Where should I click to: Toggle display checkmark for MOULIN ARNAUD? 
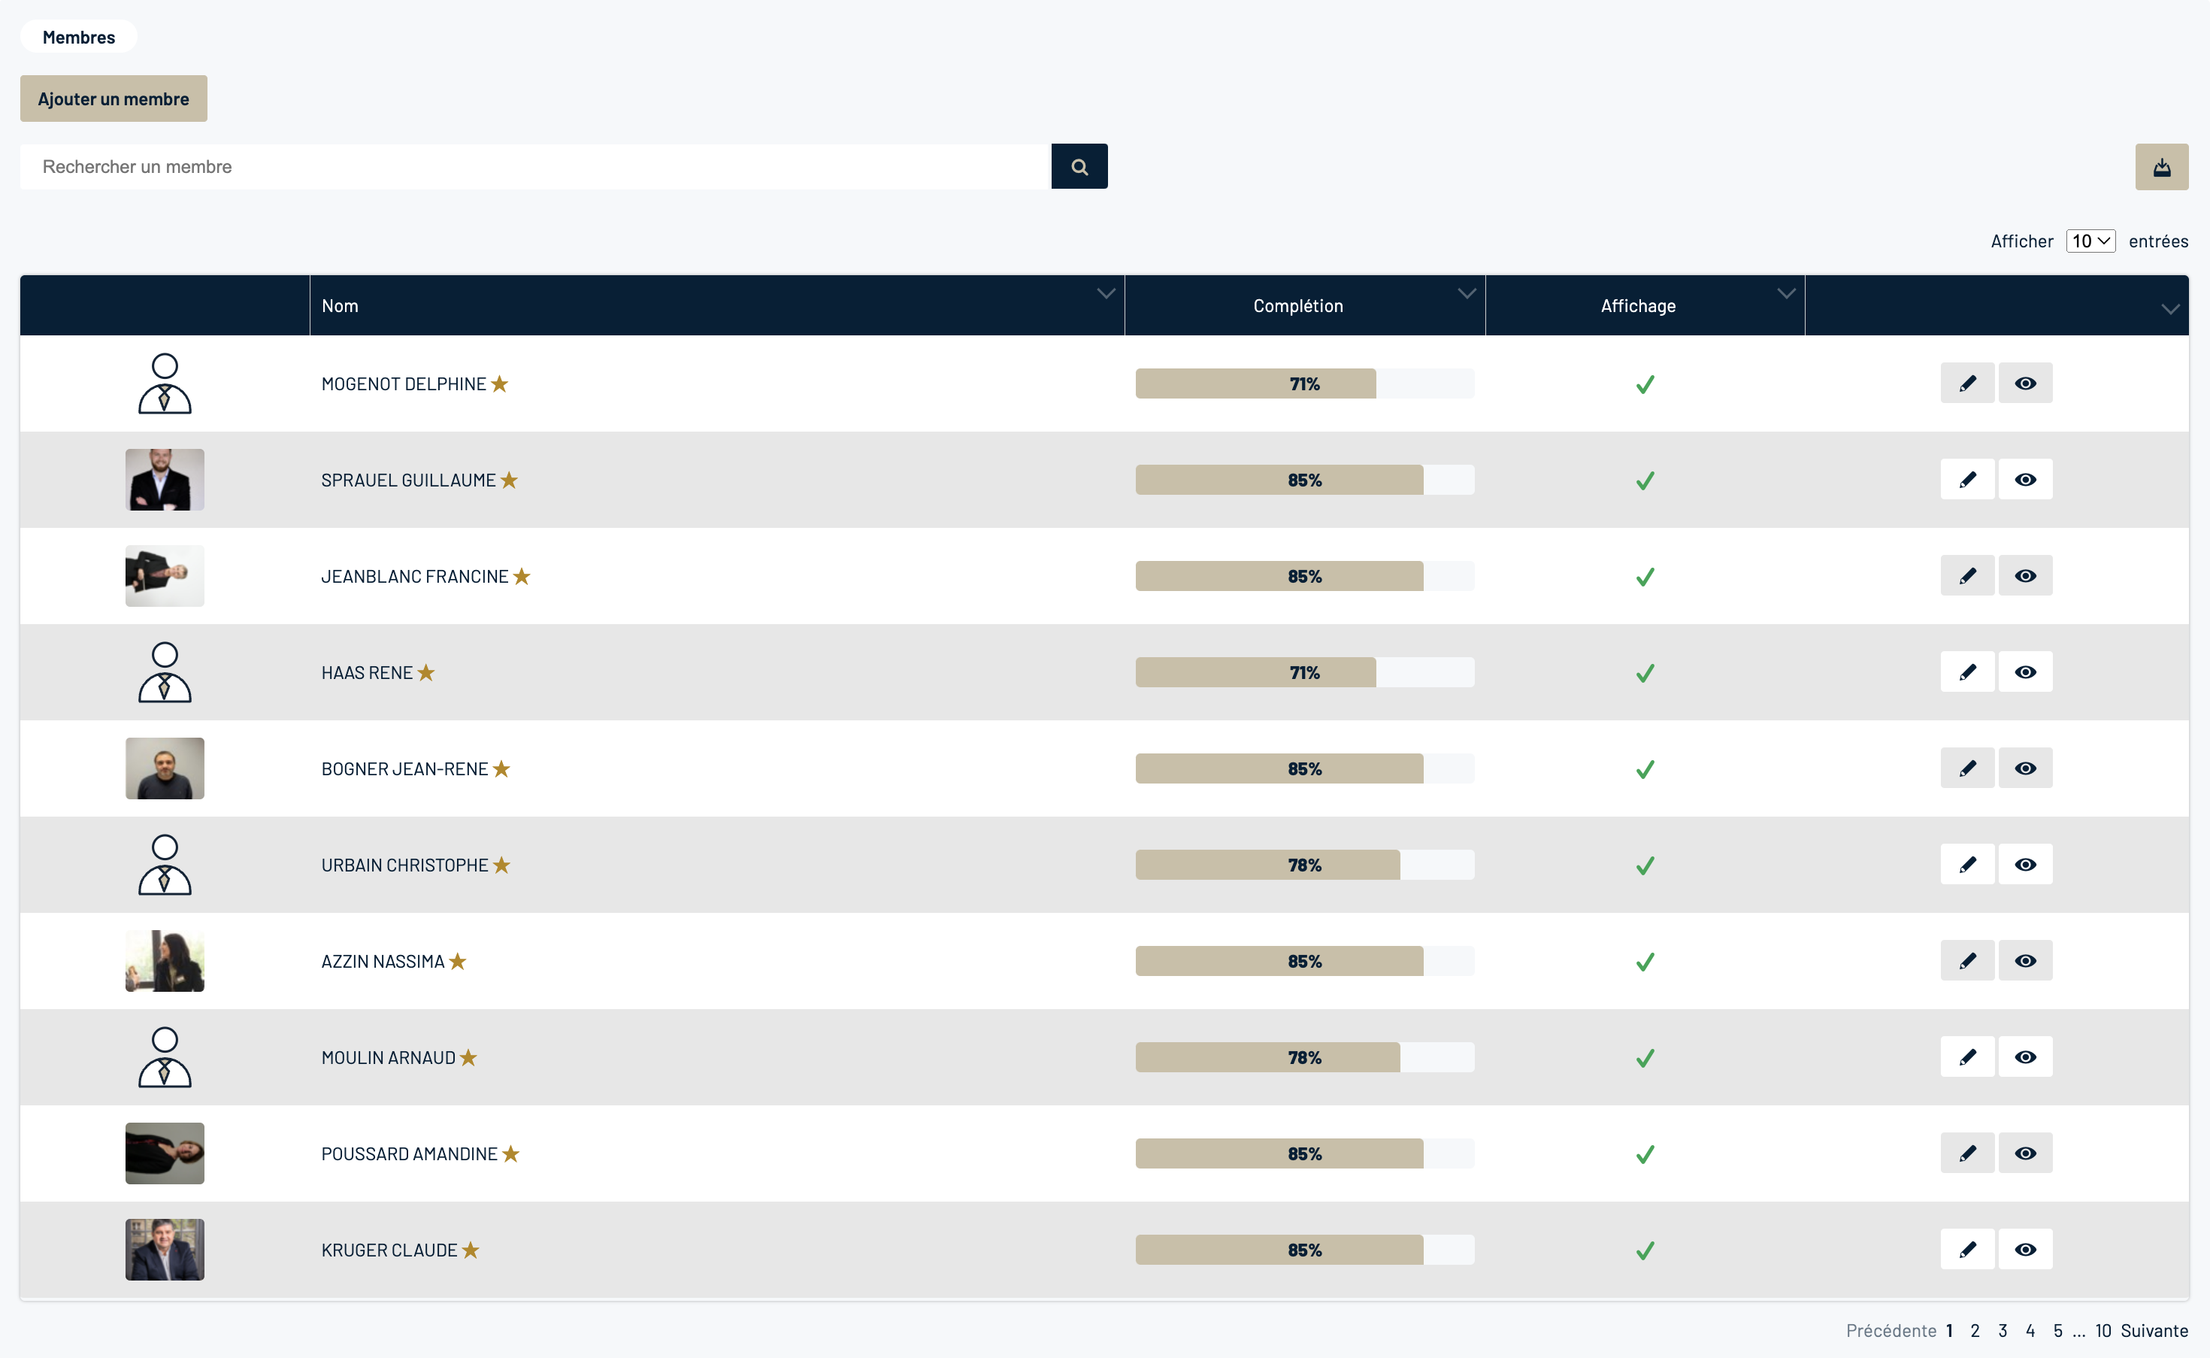pyautogui.click(x=1645, y=1058)
